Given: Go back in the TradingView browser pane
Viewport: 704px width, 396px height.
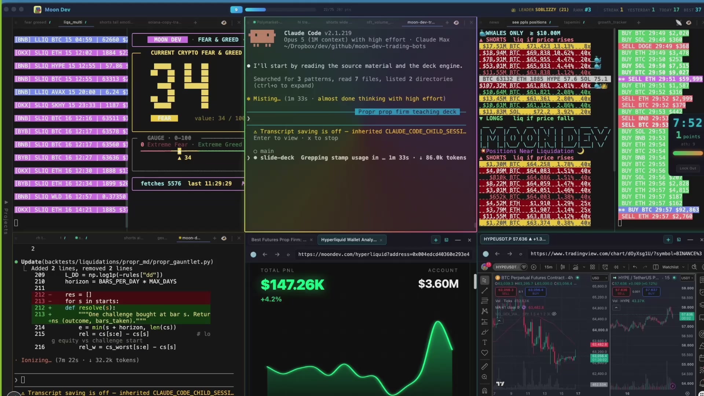Looking at the screenshot, I should (x=497, y=254).
